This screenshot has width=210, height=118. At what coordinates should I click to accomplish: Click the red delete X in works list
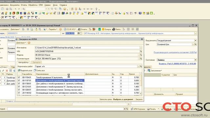click(x=7, y=70)
